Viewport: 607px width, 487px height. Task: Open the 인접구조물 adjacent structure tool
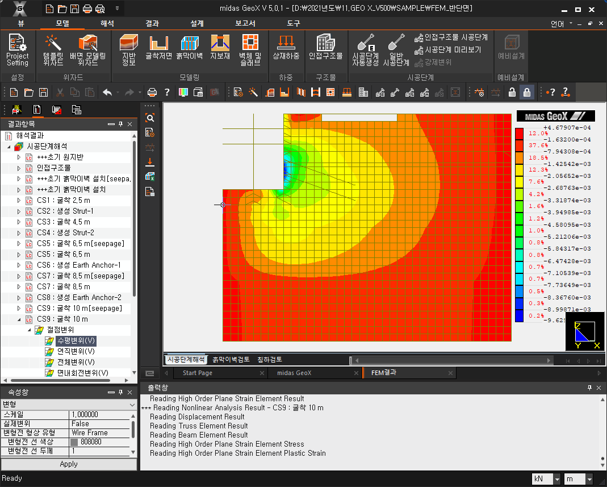[325, 50]
